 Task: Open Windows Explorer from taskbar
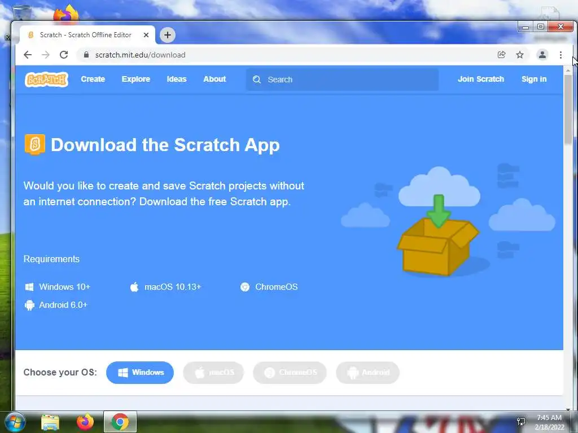50,422
